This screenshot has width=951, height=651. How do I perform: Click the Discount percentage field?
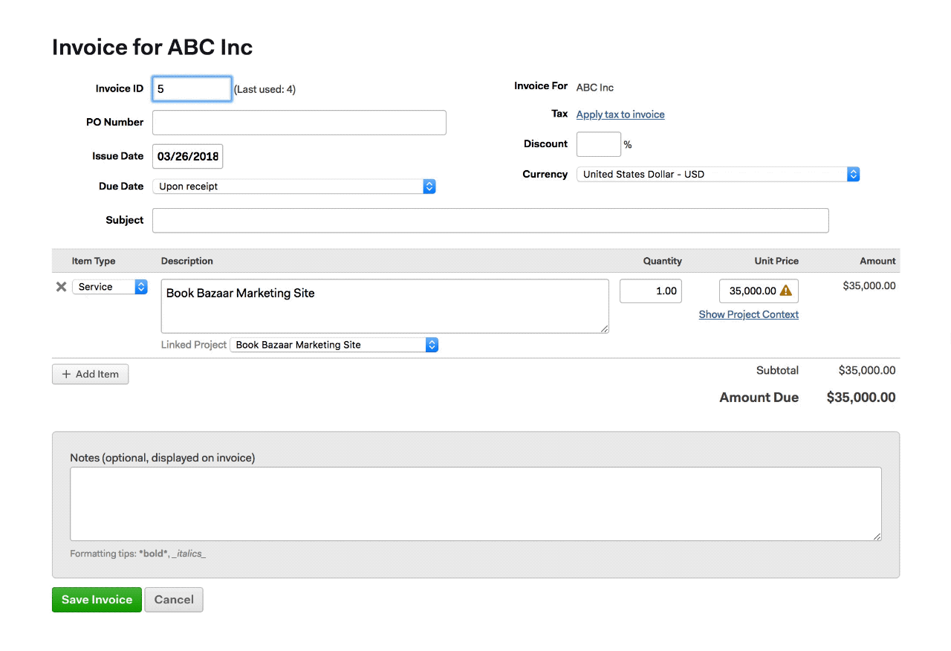pos(598,144)
